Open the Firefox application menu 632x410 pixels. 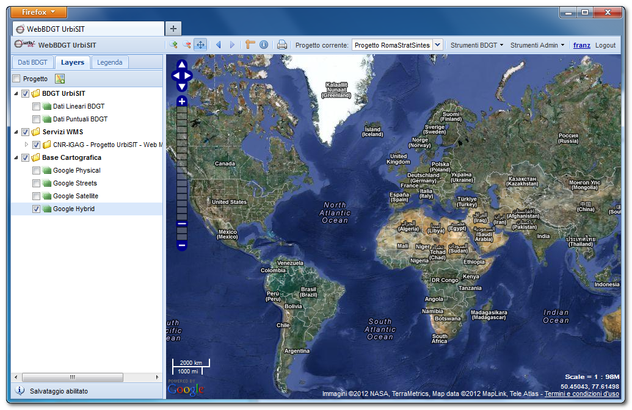[38, 12]
